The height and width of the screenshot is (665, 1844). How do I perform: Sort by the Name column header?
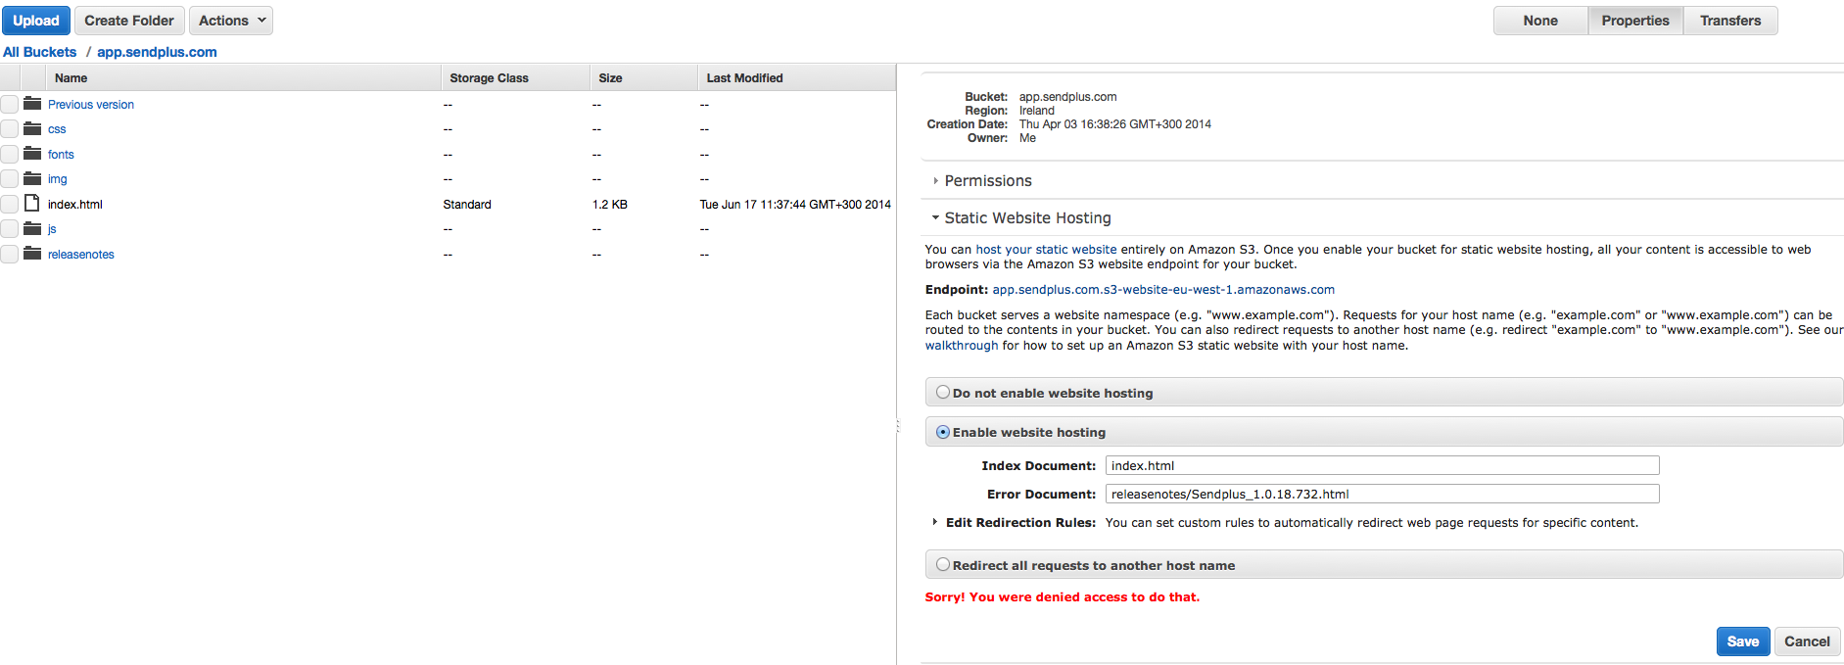pos(243,78)
